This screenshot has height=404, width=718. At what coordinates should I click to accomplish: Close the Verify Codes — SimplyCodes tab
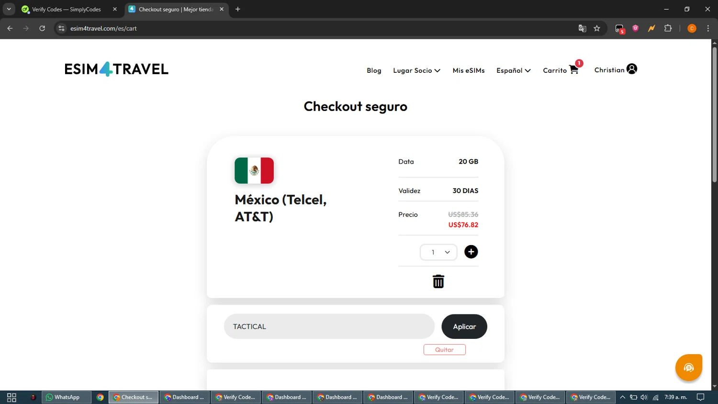pos(115,9)
